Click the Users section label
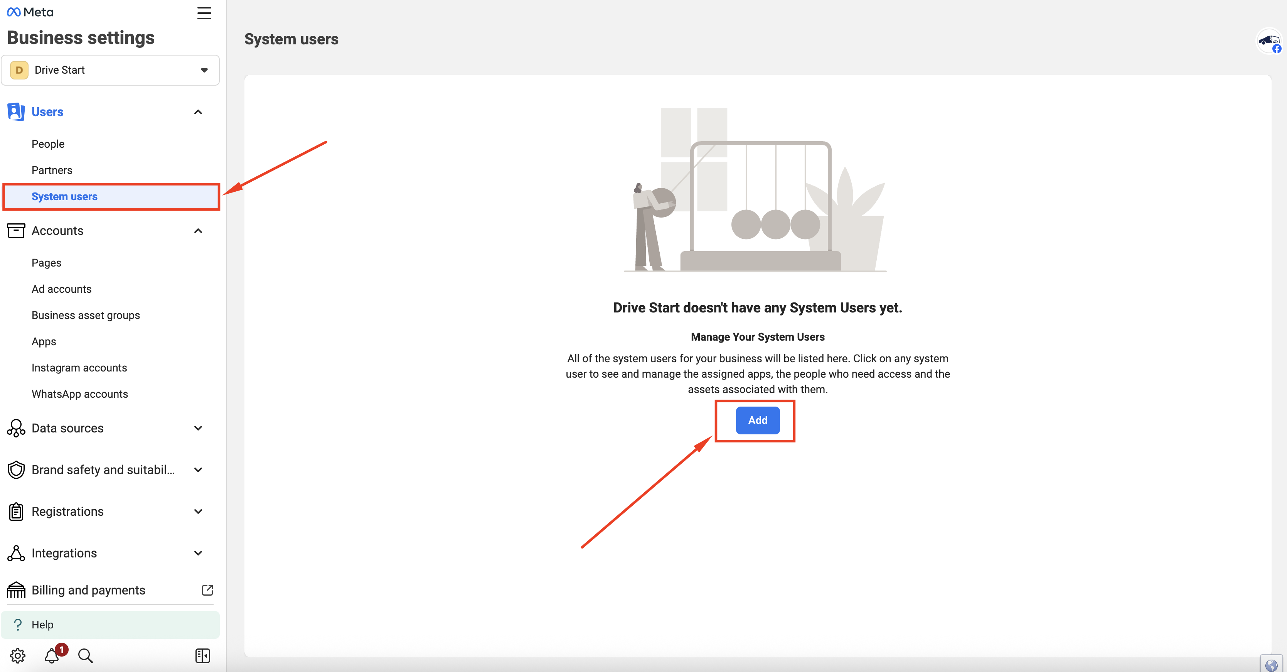The width and height of the screenshot is (1287, 672). [x=47, y=112]
